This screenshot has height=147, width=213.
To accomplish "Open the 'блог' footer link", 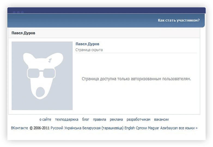I will [86, 119].
